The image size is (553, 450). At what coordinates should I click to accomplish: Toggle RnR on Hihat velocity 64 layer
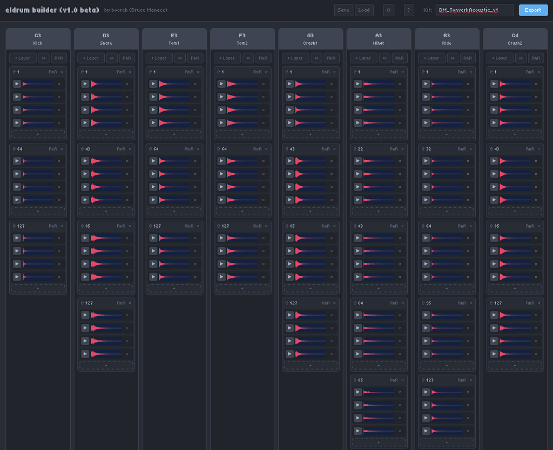click(x=394, y=303)
